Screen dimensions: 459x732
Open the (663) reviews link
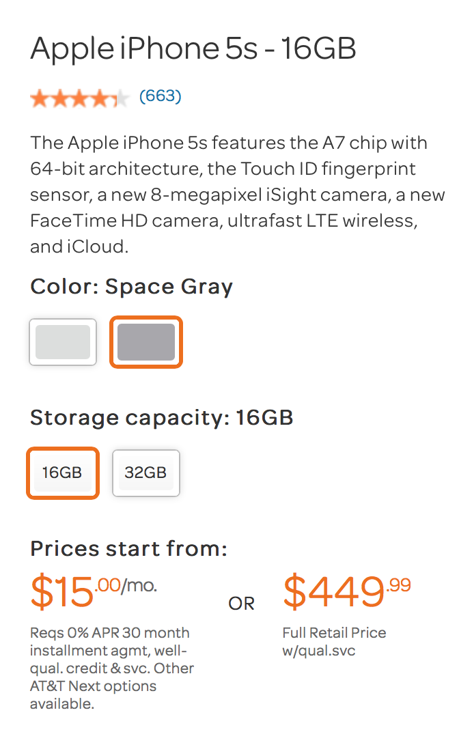click(x=160, y=96)
